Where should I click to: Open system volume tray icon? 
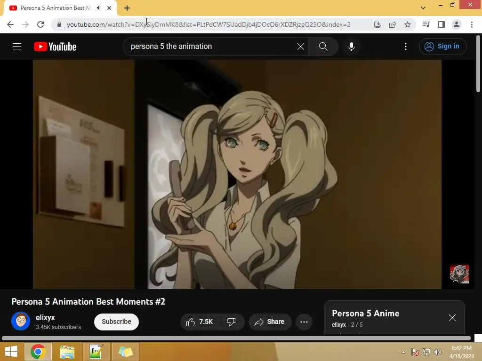pyautogui.click(x=438, y=352)
